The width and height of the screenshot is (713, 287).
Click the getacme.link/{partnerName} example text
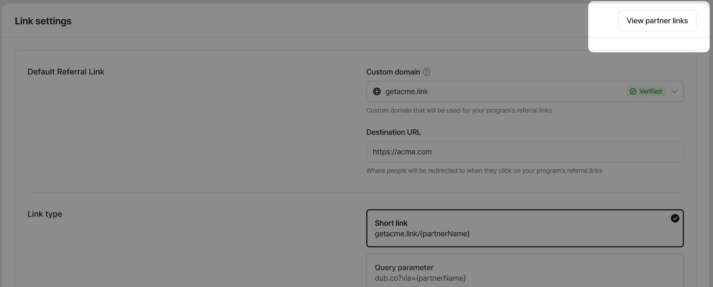[422, 234]
